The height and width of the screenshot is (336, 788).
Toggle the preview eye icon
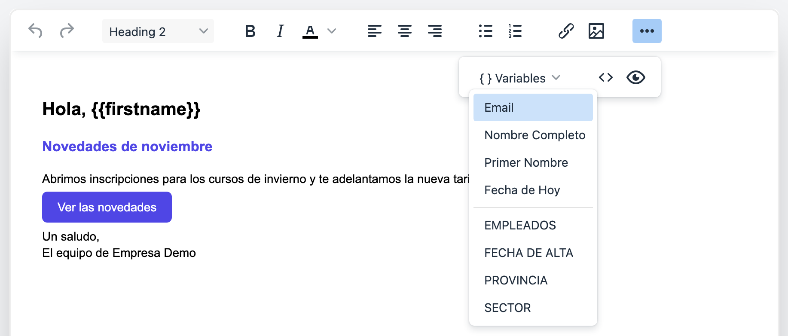636,77
